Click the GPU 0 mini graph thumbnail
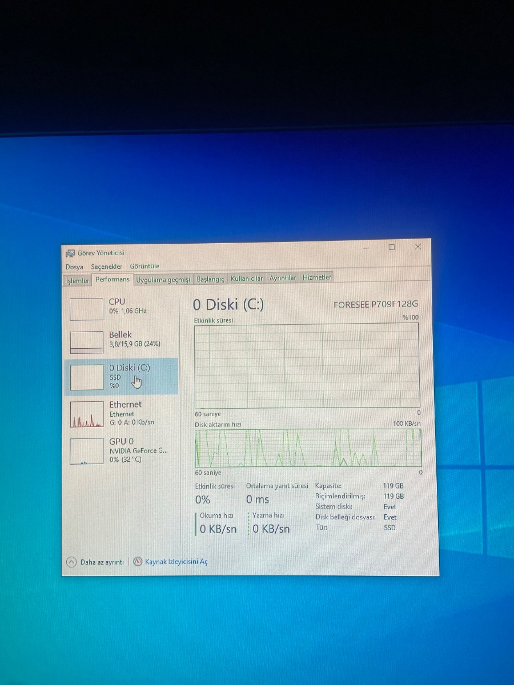The width and height of the screenshot is (514, 685). (x=86, y=451)
